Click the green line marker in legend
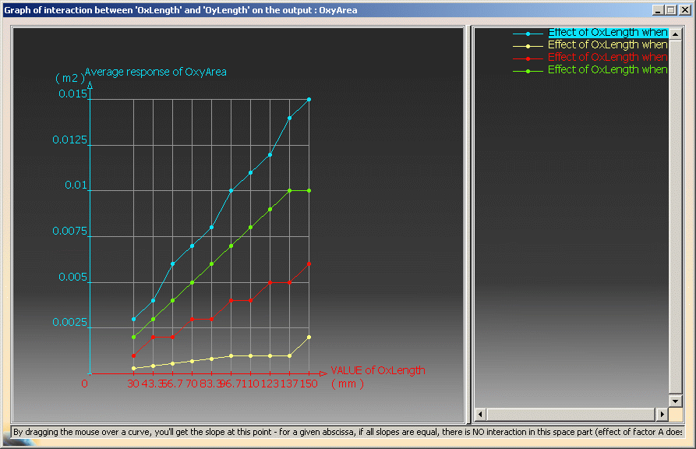Viewport: 696px width, 449px height. tap(528, 71)
